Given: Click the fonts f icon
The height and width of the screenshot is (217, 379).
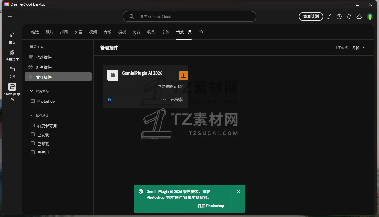Looking at the screenshot, I should coord(329,16).
